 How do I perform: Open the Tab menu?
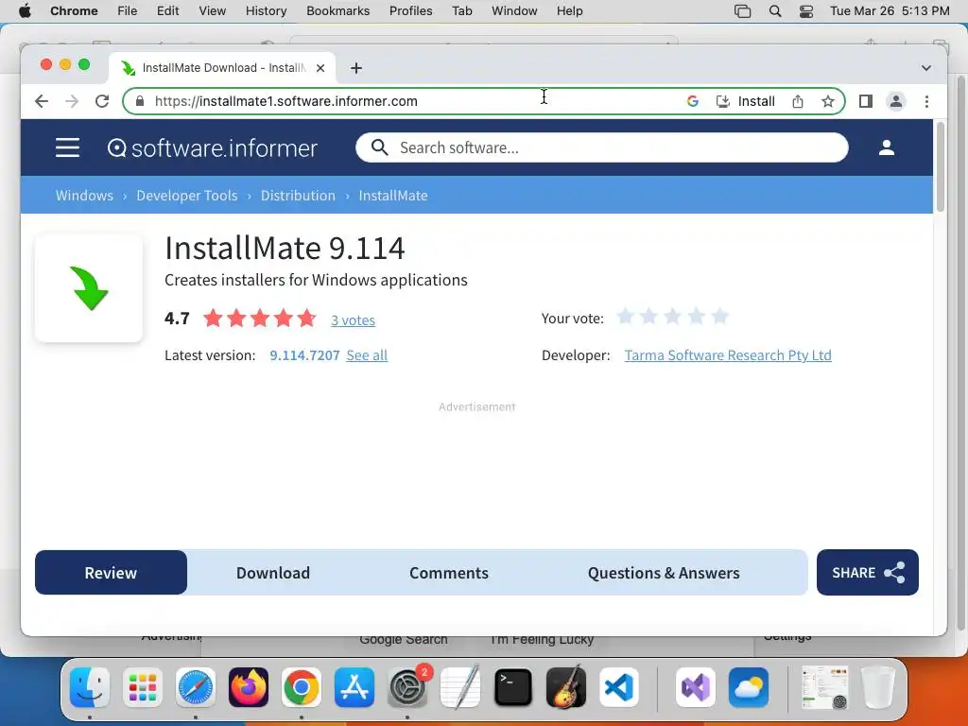point(461,11)
